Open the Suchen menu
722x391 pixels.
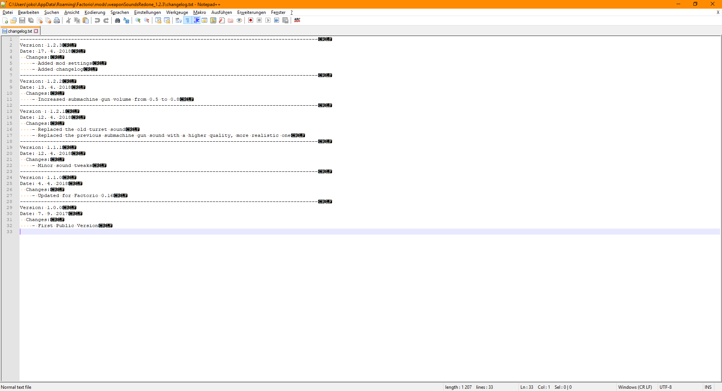[x=52, y=12]
